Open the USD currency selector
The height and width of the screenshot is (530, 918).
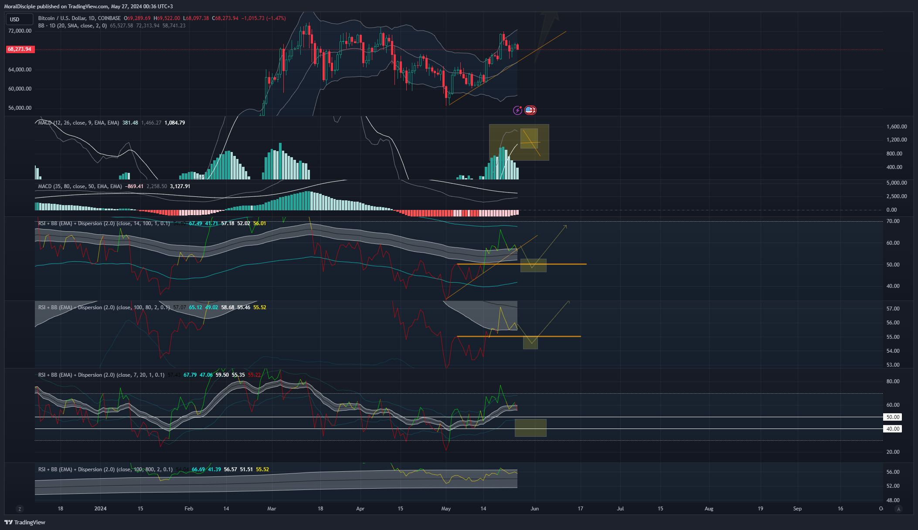tap(19, 19)
